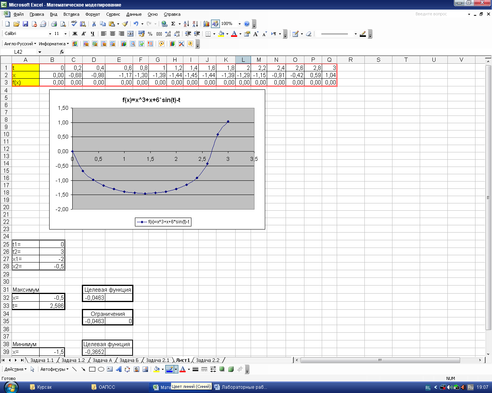
Task: Expand the 100% zoom dropdown
Action: 239,24
